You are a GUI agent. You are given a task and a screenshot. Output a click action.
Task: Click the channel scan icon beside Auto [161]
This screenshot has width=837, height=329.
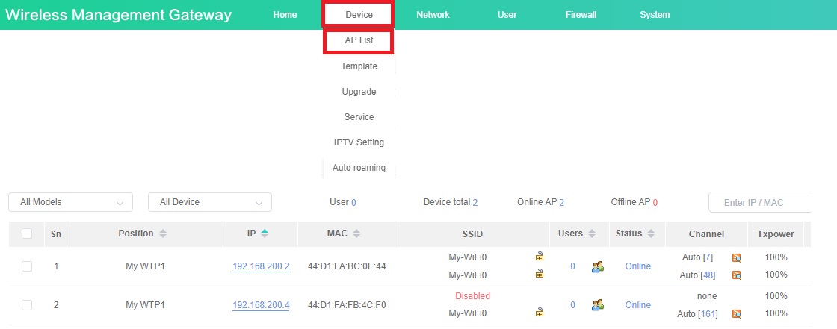(x=736, y=314)
